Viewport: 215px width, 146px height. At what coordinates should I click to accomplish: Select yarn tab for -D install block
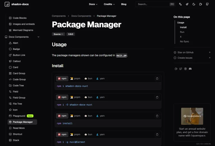click(101, 97)
